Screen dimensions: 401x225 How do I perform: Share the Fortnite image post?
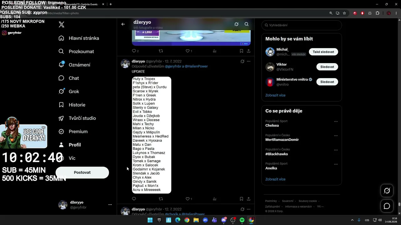pyautogui.click(x=248, y=51)
